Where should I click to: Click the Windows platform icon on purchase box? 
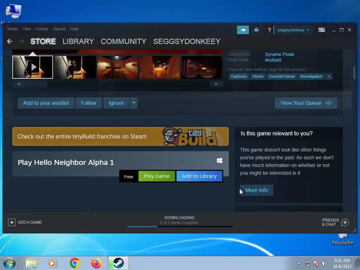click(219, 160)
